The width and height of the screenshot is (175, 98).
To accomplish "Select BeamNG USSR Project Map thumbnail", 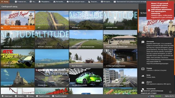I will click(17, 20).
